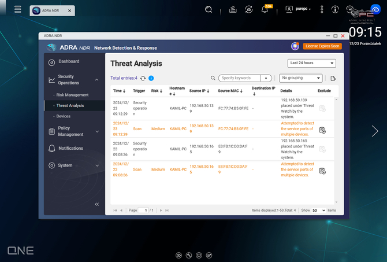Click greyed Exclude icon for 192.168.50.139 Threat Watch row
The image size is (387, 262).
[x=322, y=109]
